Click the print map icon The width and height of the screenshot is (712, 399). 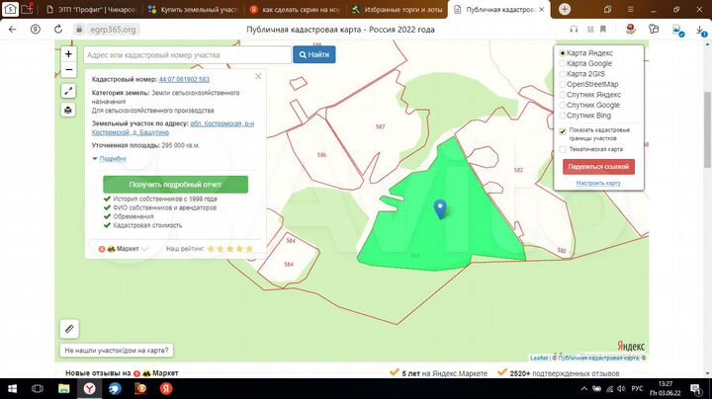click(x=68, y=110)
